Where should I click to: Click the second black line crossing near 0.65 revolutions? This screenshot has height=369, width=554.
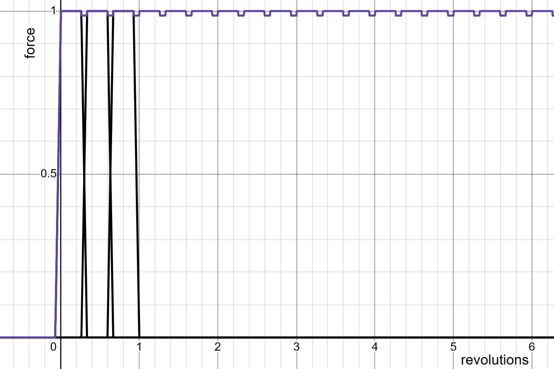pos(111,174)
